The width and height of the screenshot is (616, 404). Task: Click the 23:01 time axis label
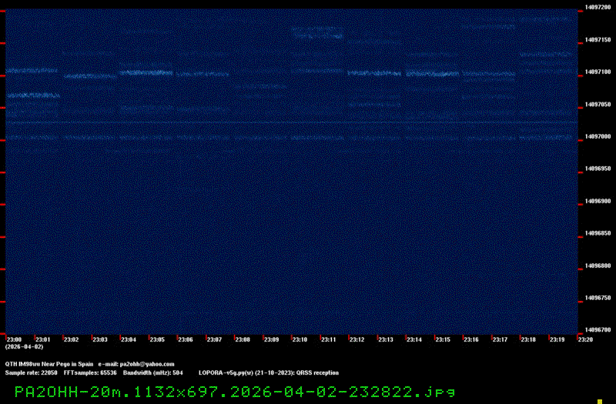click(43, 339)
